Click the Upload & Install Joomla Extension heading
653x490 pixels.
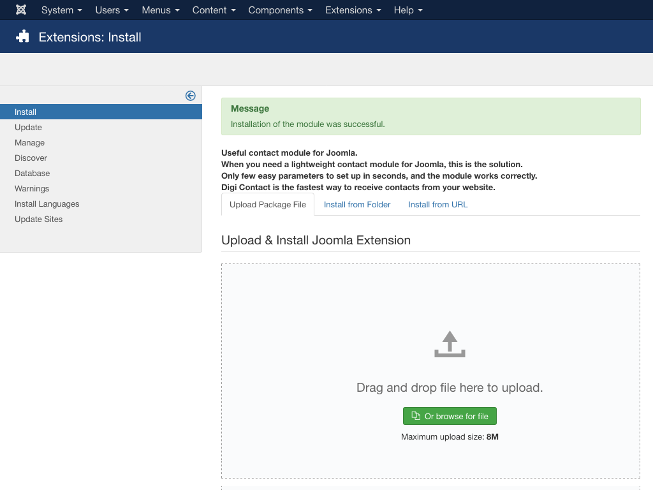click(316, 240)
